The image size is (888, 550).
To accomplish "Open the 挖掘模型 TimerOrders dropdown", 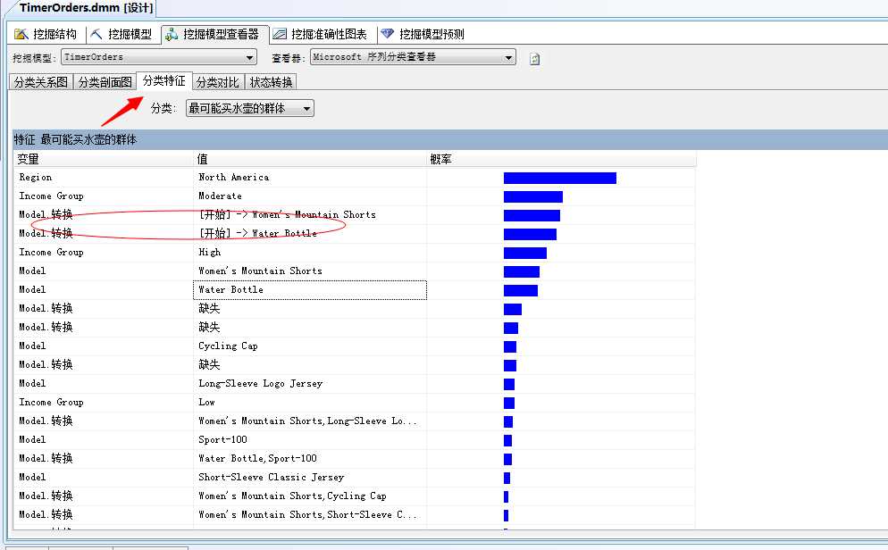I will pos(159,57).
